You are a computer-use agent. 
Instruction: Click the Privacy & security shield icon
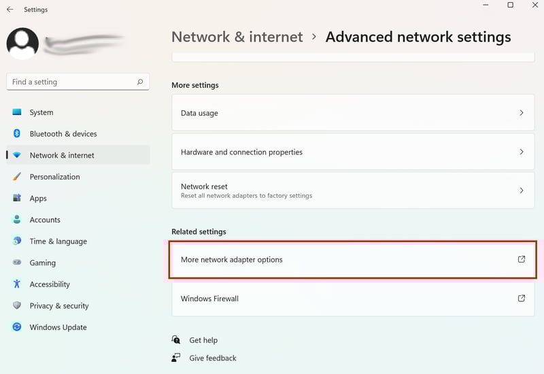tap(16, 305)
